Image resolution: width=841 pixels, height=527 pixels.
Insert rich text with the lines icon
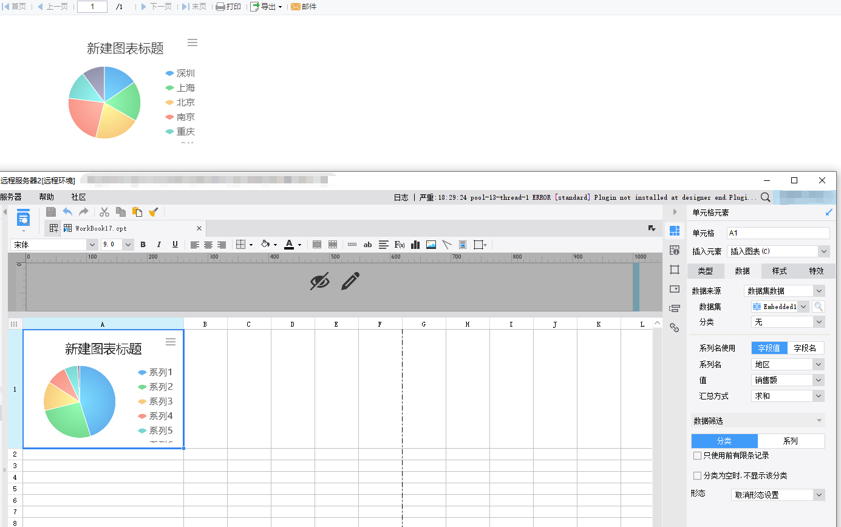[384, 245]
